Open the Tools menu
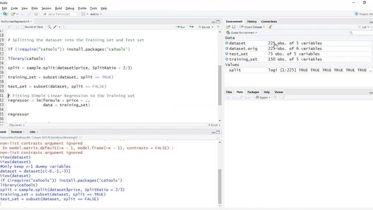The width and height of the screenshot is (373, 210). point(93,8)
